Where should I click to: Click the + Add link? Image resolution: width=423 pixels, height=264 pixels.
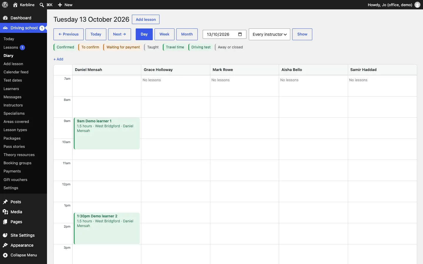58,59
